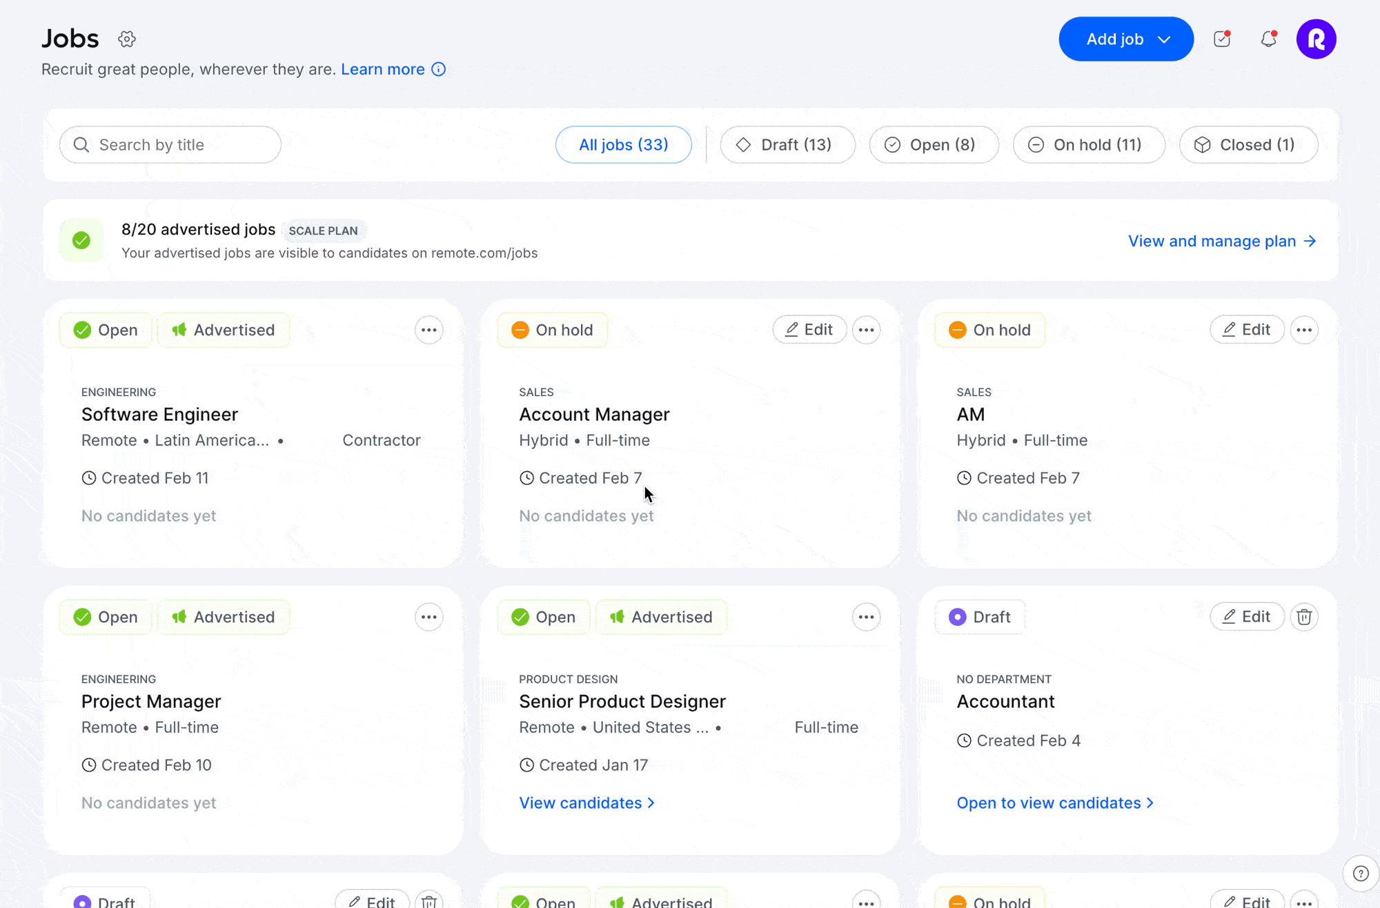Open the Software Engineer job title
The width and height of the screenshot is (1380, 908).
(x=159, y=414)
